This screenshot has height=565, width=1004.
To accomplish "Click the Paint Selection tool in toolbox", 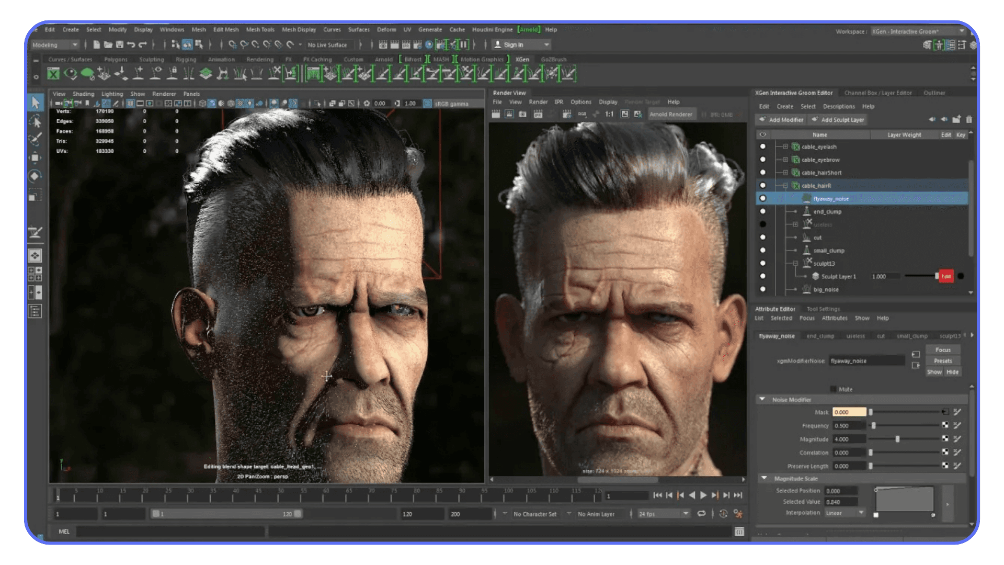I will (35, 140).
